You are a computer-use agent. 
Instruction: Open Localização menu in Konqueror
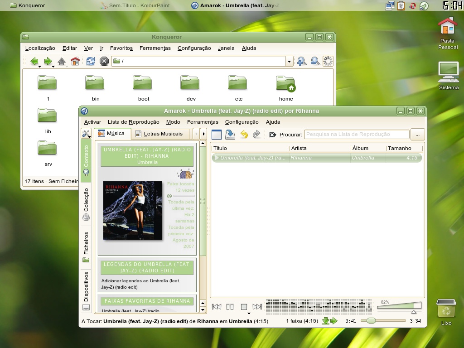[40, 48]
